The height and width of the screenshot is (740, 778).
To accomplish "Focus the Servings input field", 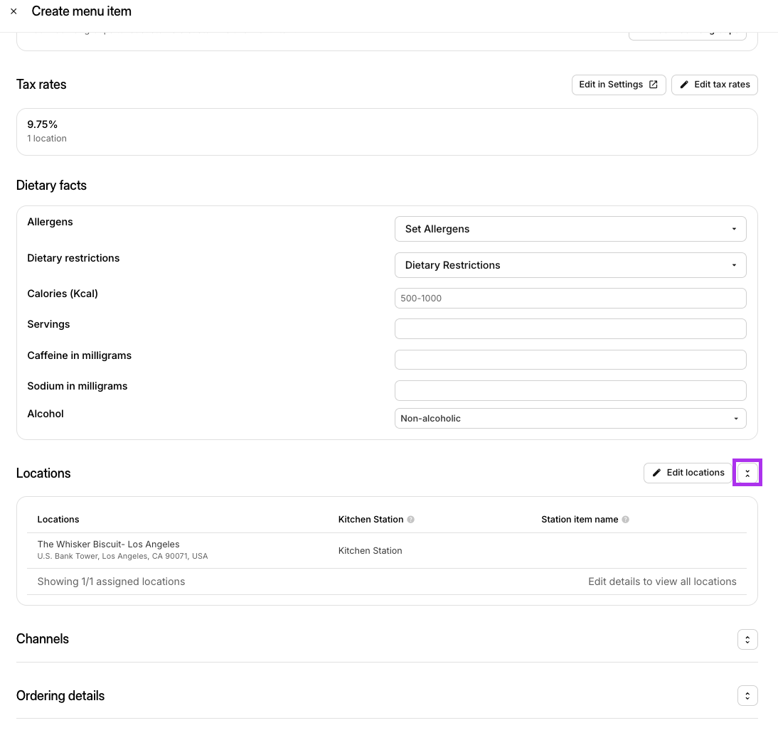I will [x=570, y=329].
